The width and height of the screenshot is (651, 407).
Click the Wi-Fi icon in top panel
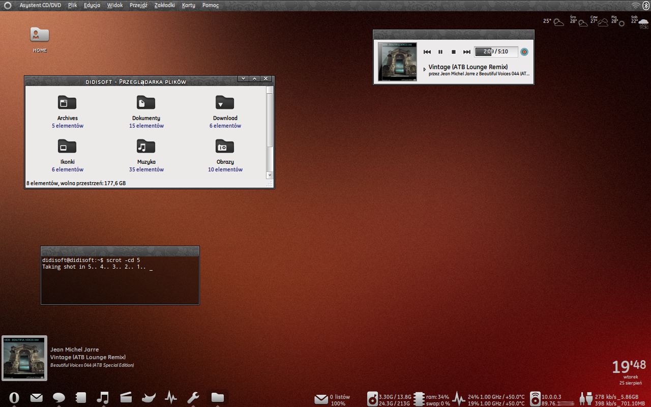[636, 5]
